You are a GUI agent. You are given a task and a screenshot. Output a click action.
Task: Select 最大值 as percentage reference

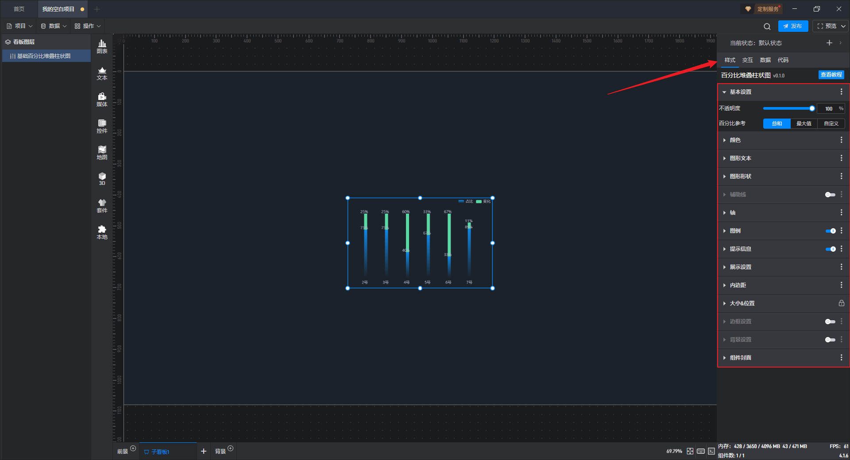pyautogui.click(x=804, y=123)
